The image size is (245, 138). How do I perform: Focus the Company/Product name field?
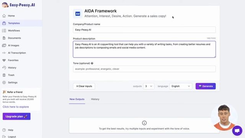(x=144, y=30)
